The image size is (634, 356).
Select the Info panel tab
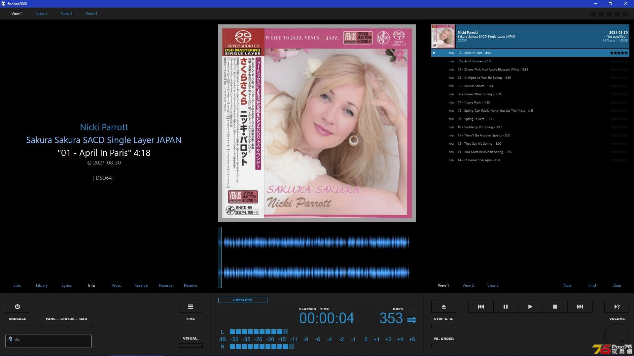(x=91, y=285)
